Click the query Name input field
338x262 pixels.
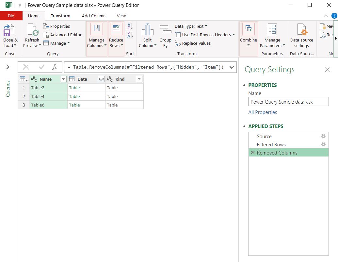click(288, 102)
